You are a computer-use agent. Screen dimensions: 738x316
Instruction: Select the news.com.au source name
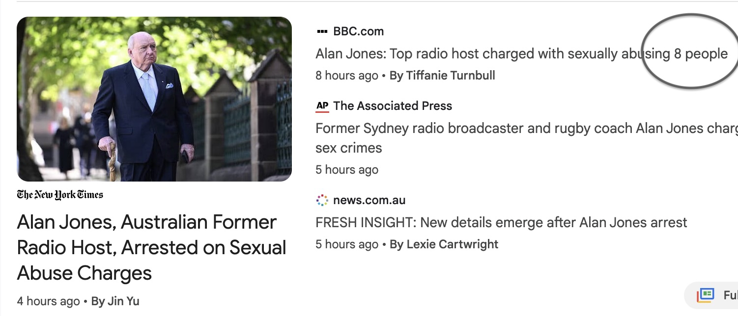pos(369,200)
